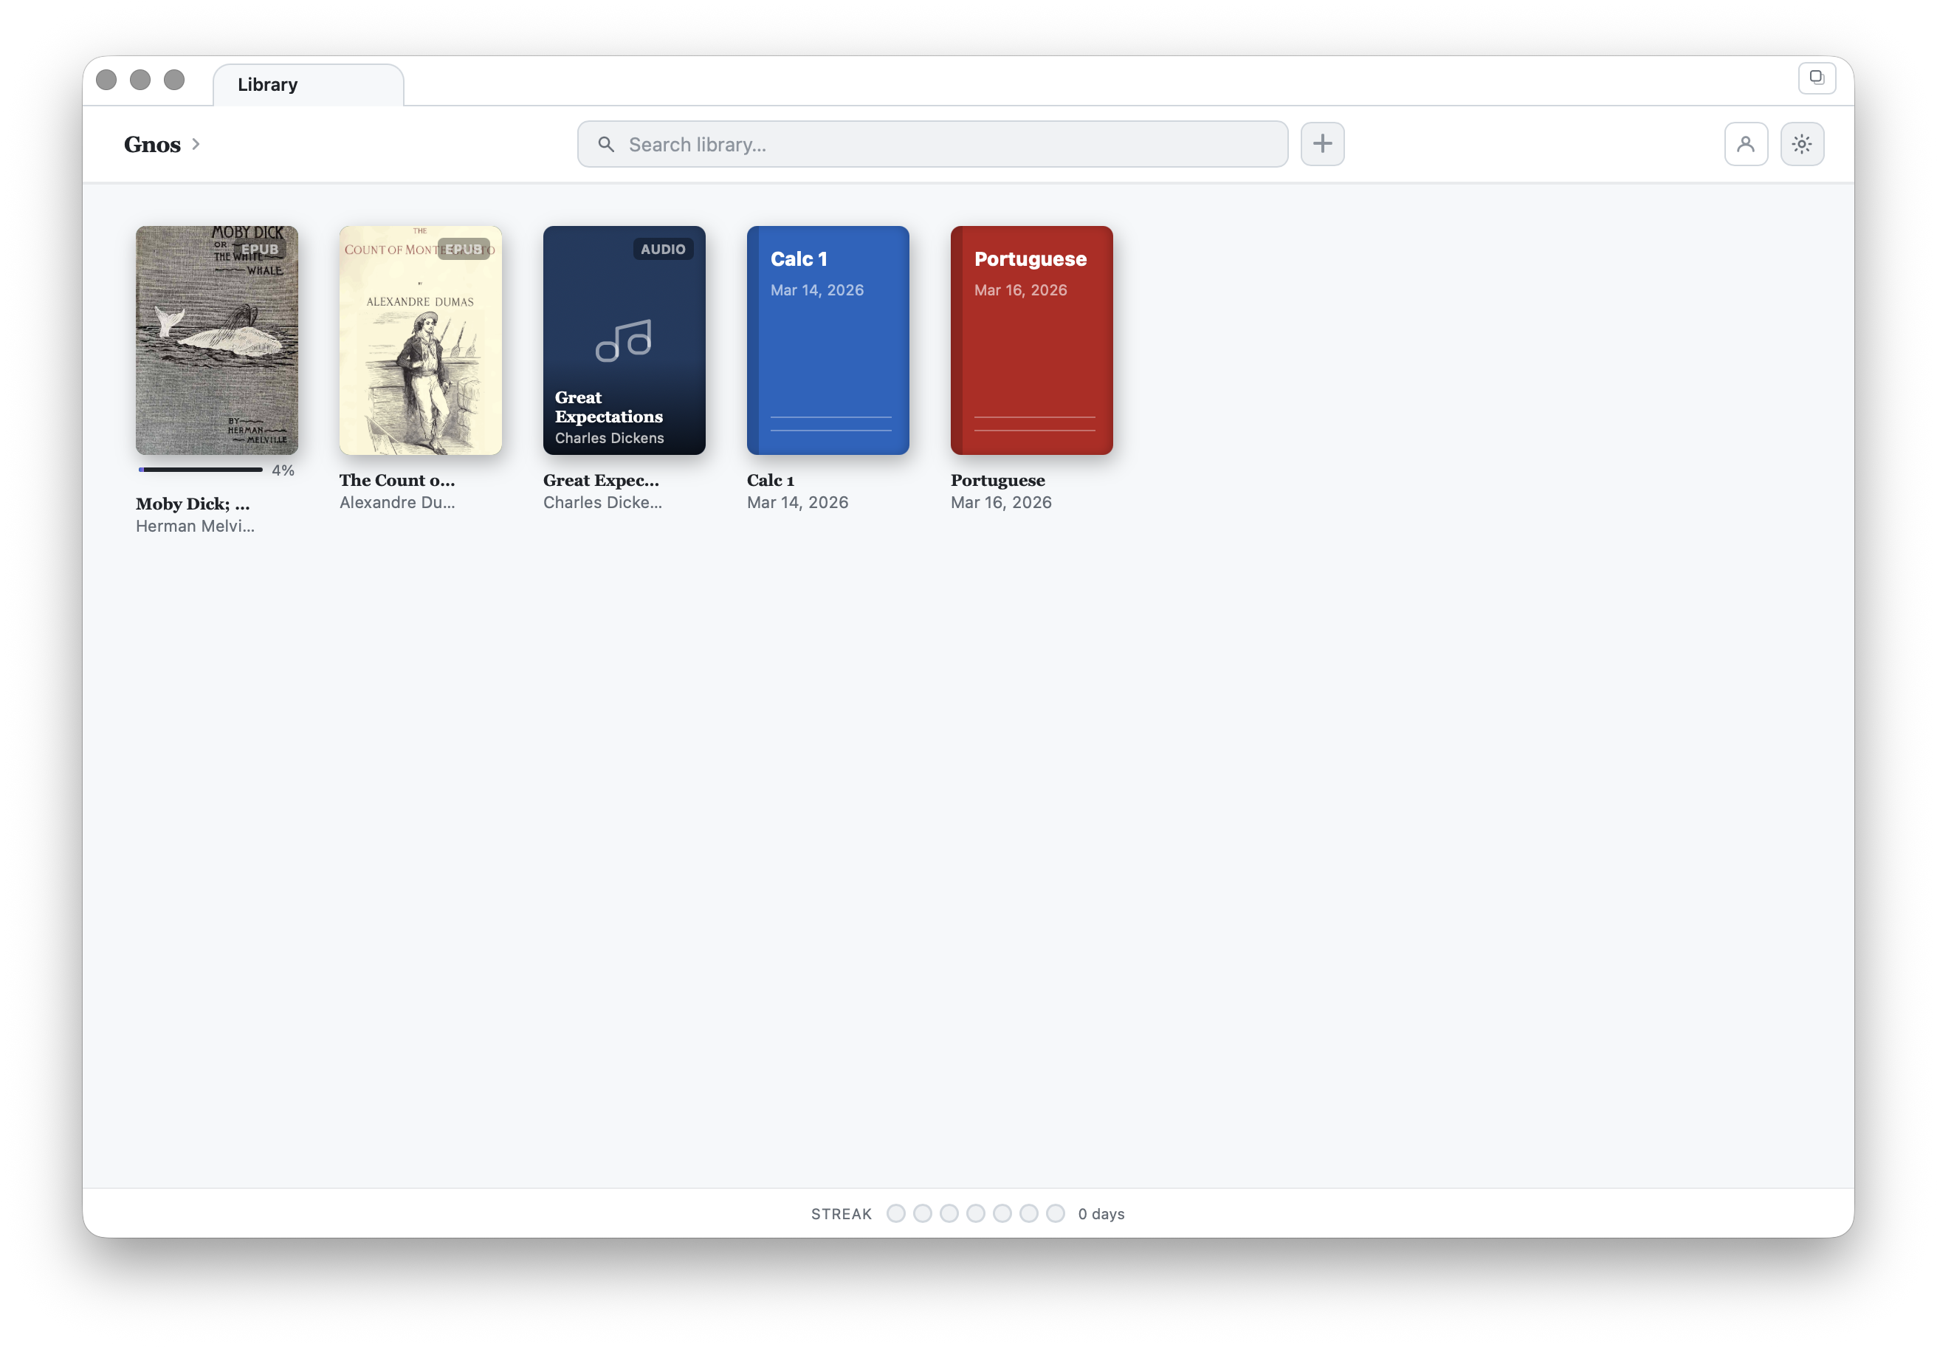Click 'Alexandre Du...' author text
Screen dimensions: 1937x1347
(x=396, y=502)
